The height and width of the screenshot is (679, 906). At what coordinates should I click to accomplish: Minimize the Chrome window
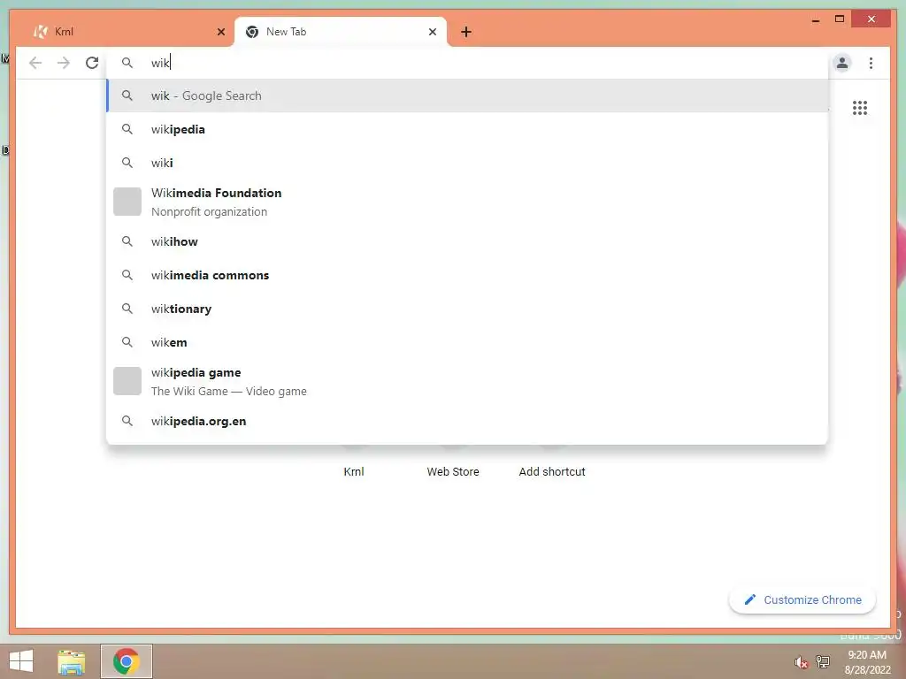[816, 19]
